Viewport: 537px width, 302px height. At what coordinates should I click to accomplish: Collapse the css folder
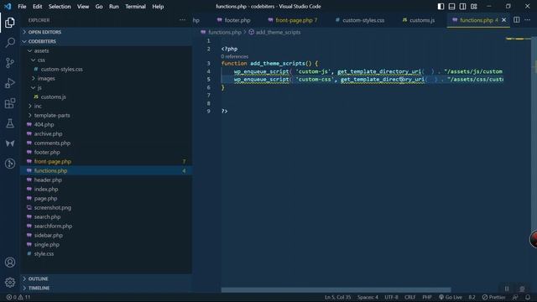[107, 60]
